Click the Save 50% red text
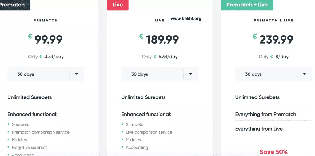315x156 pixels. click(x=273, y=152)
